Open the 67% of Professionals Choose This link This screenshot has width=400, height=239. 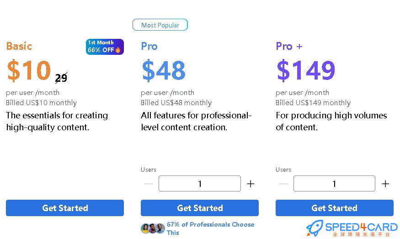click(210, 228)
